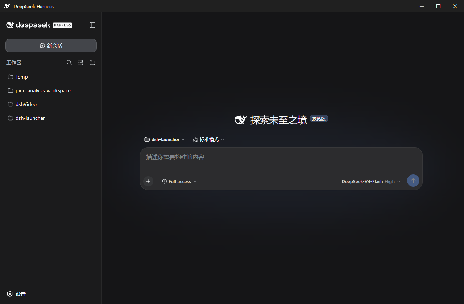Open the Full access permission dropdown
This screenshot has width=464, height=304.
point(179,181)
